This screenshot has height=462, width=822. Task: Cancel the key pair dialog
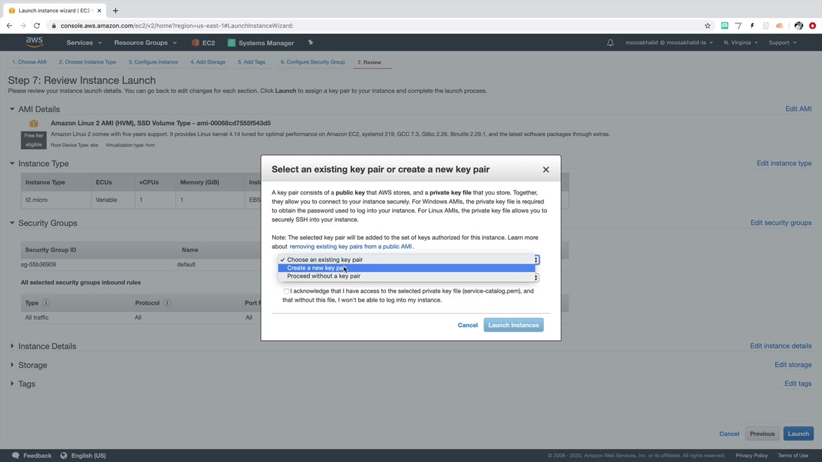[468, 325]
